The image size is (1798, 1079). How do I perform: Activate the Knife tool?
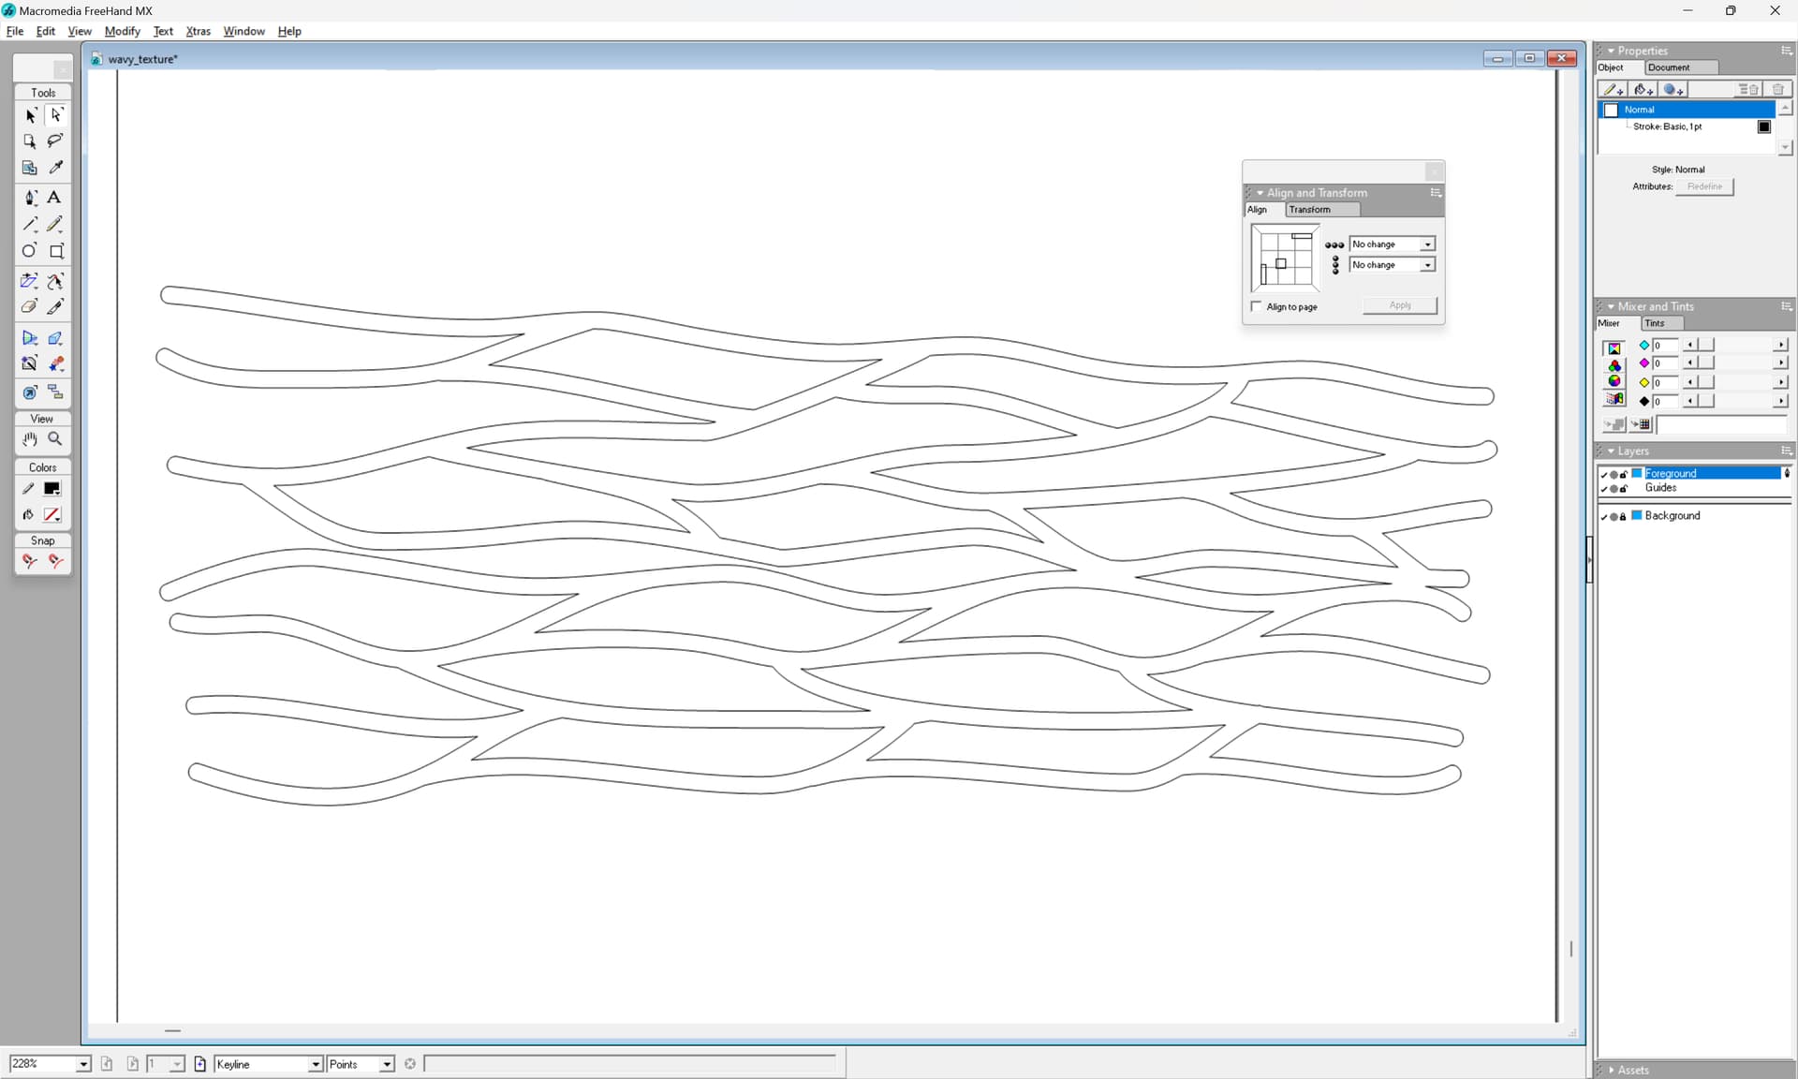[x=55, y=307]
